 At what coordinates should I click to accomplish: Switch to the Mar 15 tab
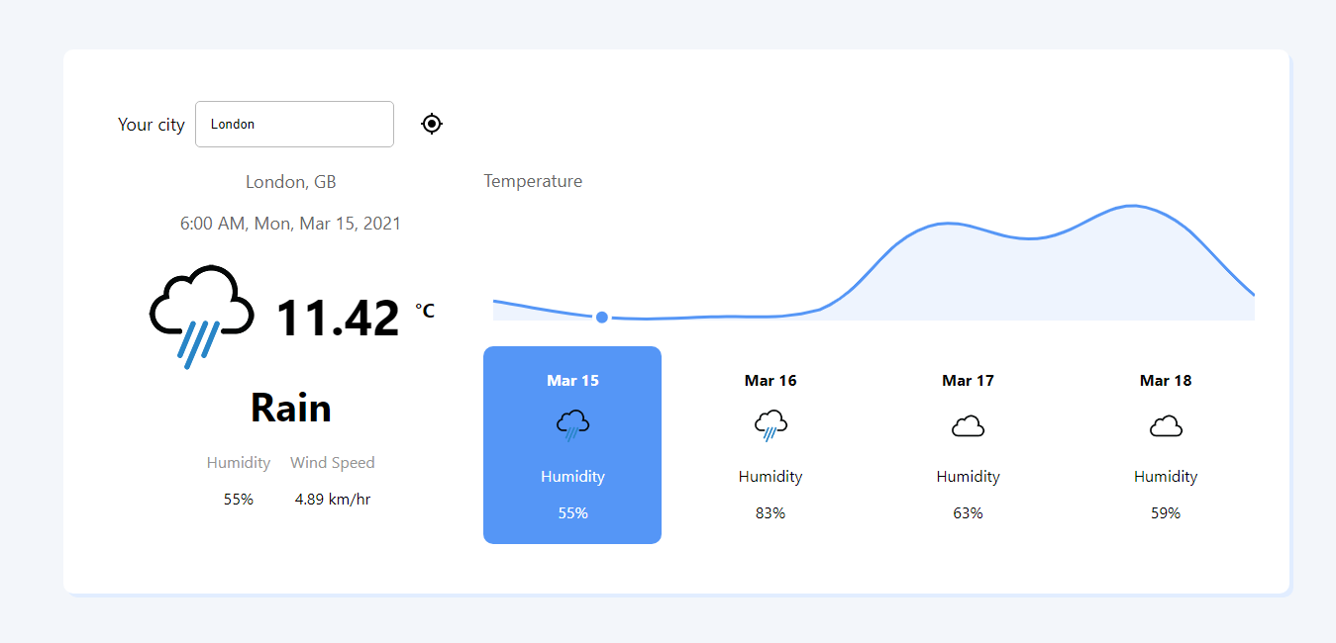[x=572, y=380]
